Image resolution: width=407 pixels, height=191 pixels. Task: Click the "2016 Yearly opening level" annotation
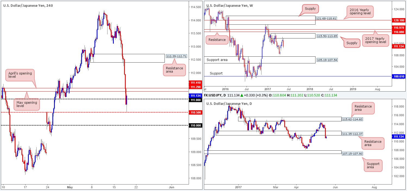tap(360, 11)
